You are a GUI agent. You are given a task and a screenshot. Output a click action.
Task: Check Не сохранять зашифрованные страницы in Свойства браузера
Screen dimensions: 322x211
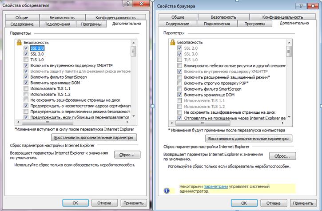(x=179, y=112)
